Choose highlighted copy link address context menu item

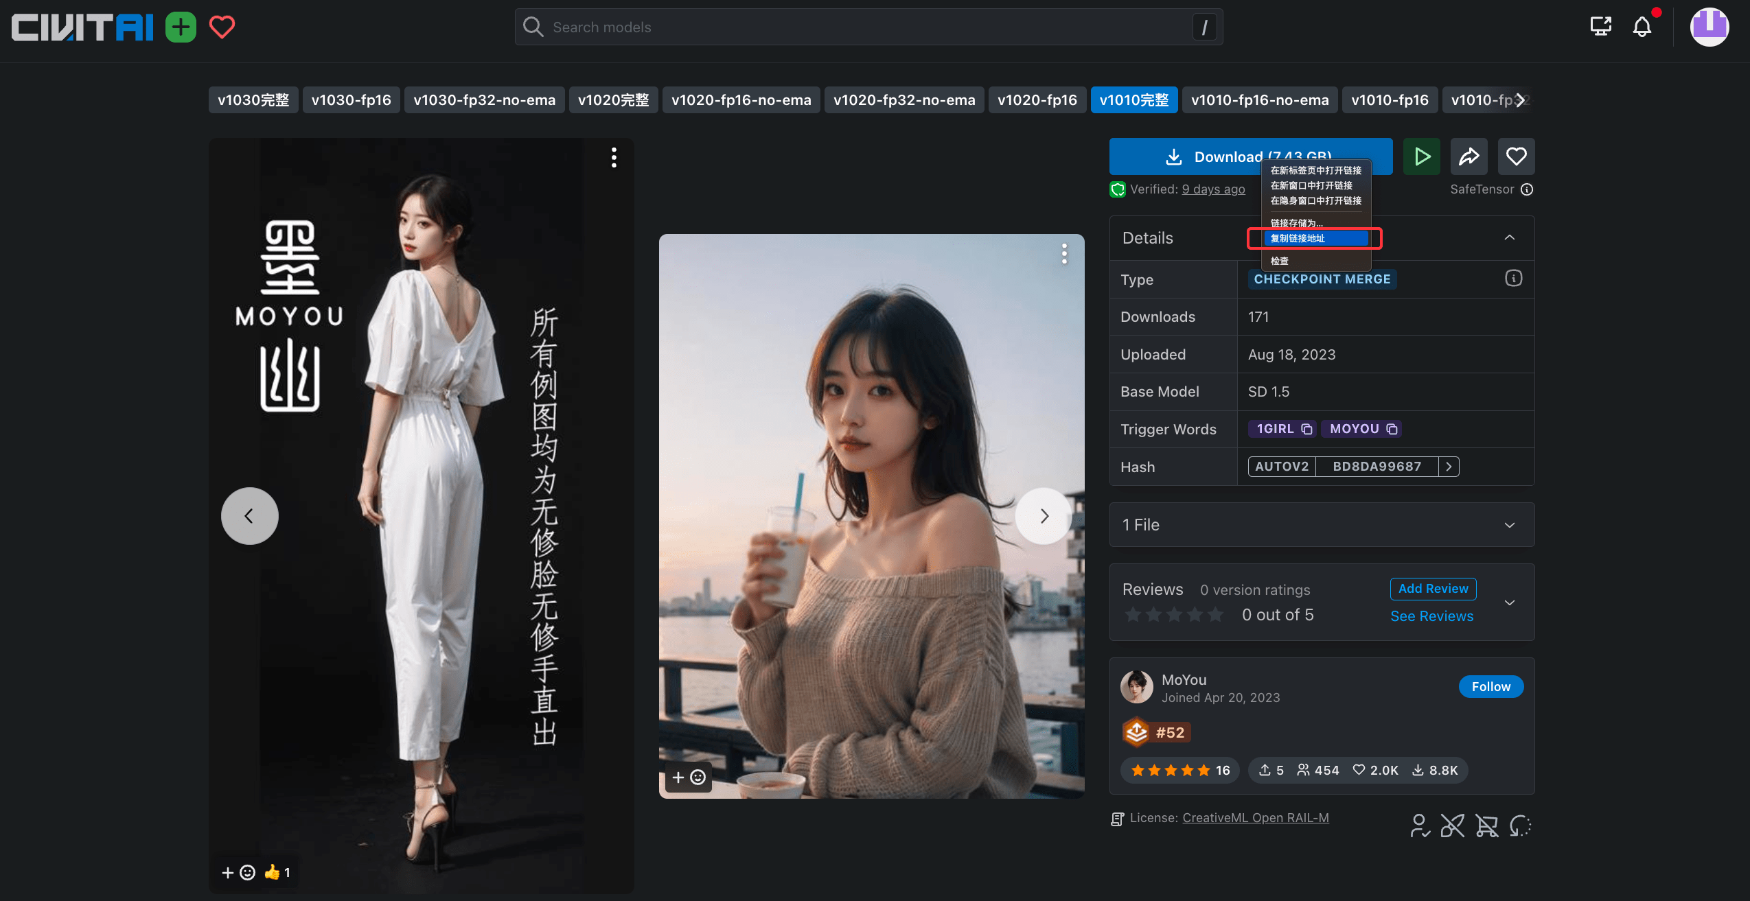(1315, 238)
